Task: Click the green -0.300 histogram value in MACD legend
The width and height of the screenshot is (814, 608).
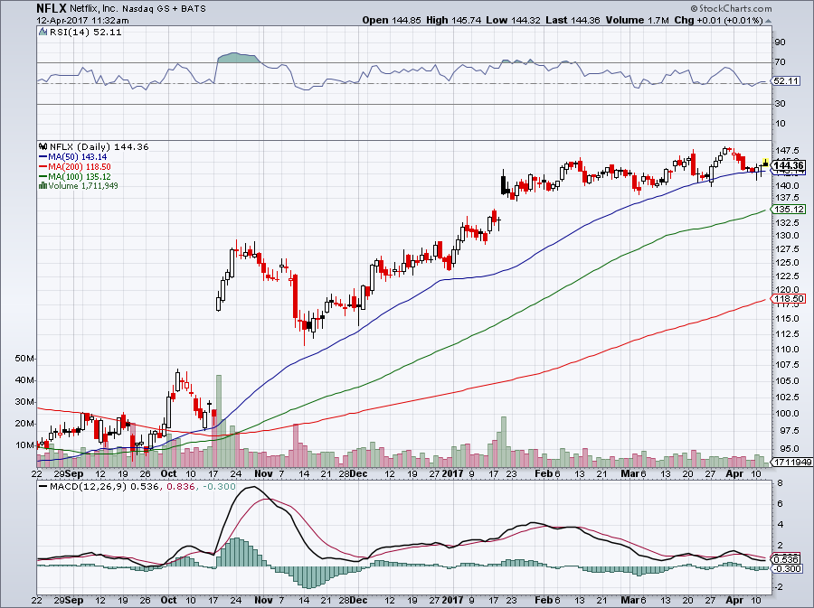Action: coord(218,487)
